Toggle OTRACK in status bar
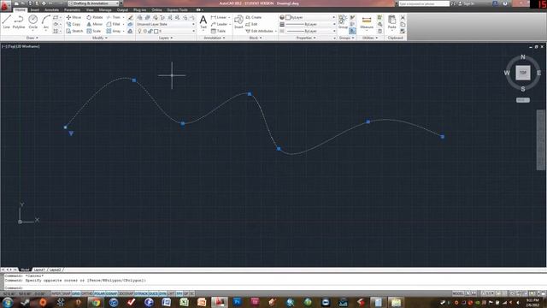Screen dimensions: 547x308 point(141,293)
